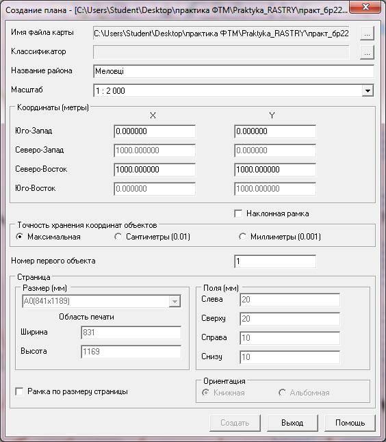Click Северо-Восток X coordinate field
This screenshot has width=386, height=442.
pos(155,170)
